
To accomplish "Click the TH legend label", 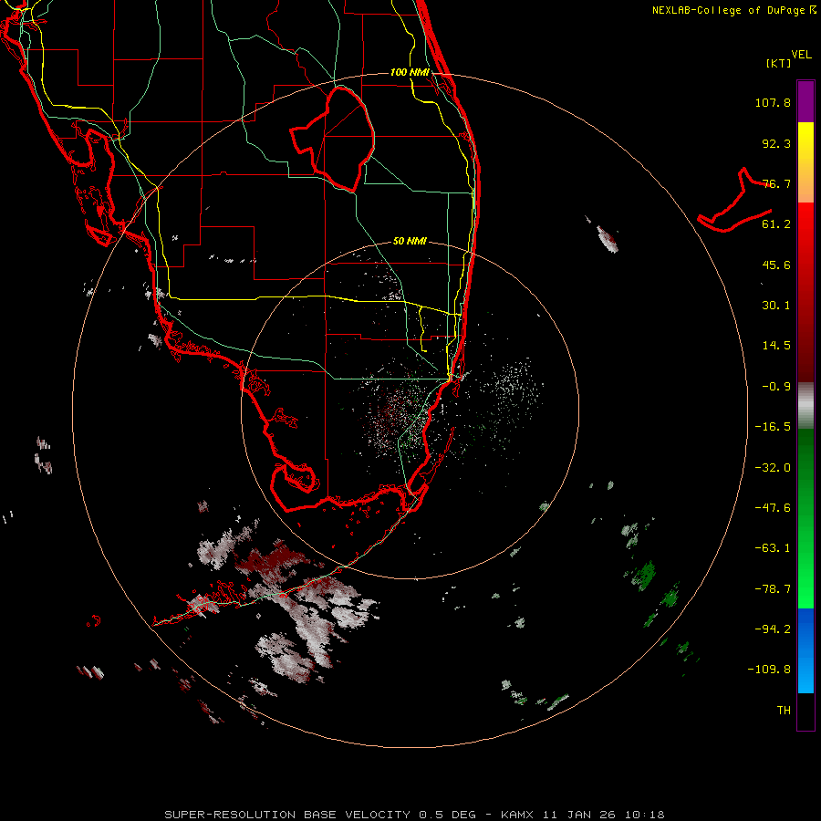I will click(x=784, y=711).
